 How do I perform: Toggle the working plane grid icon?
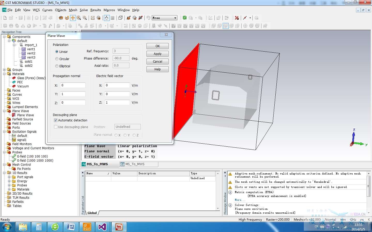113,18
